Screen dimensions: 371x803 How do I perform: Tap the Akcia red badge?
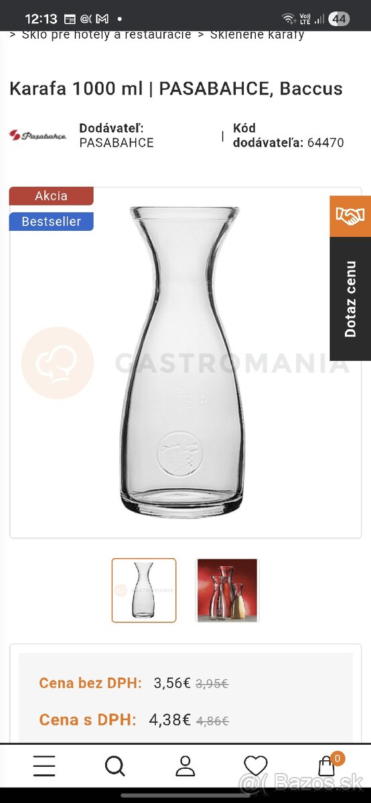pyautogui.click(x=52, y=196)
